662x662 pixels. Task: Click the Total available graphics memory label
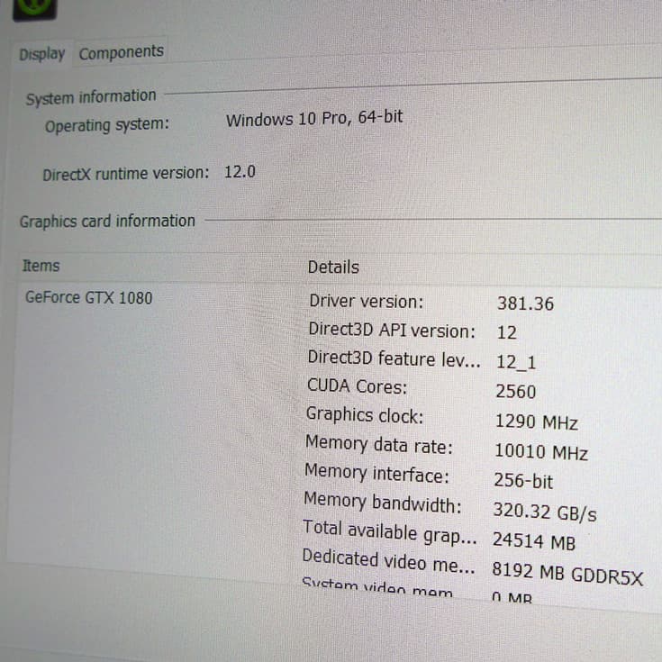tap(390, 532)
